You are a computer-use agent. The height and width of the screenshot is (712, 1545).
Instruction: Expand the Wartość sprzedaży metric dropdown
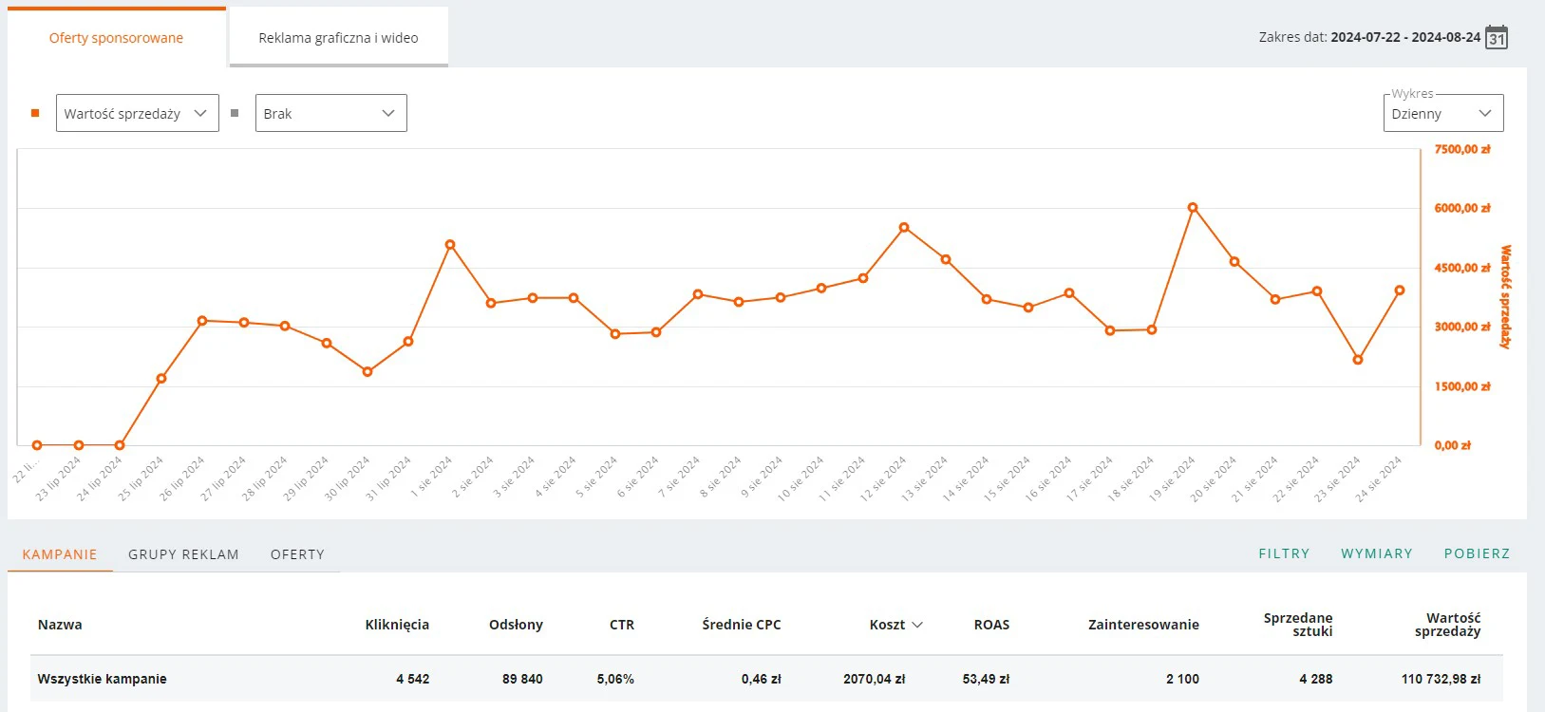click(137, 113)
